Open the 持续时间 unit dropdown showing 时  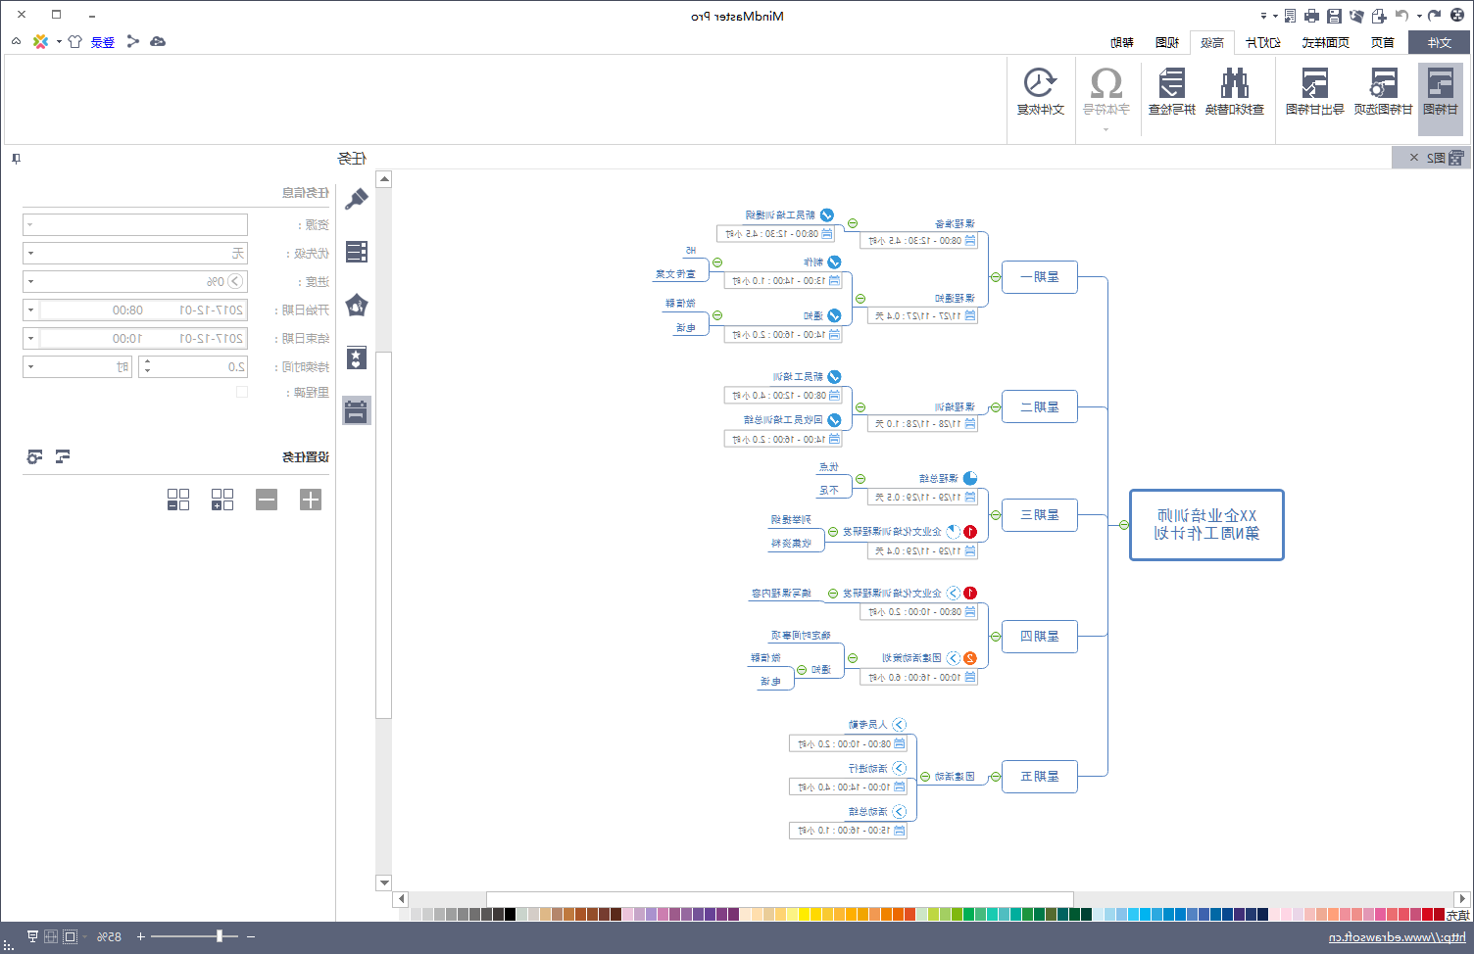(x=77, y=366)
